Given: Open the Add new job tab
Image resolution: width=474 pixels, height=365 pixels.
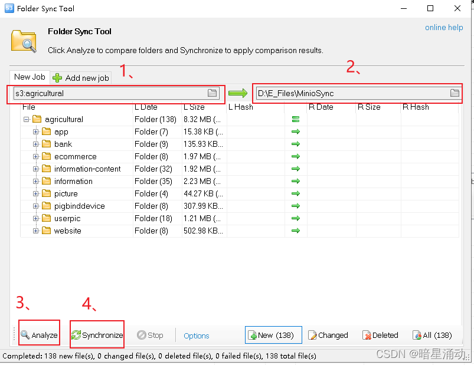Looking at the screenshot, I should 81,78.
